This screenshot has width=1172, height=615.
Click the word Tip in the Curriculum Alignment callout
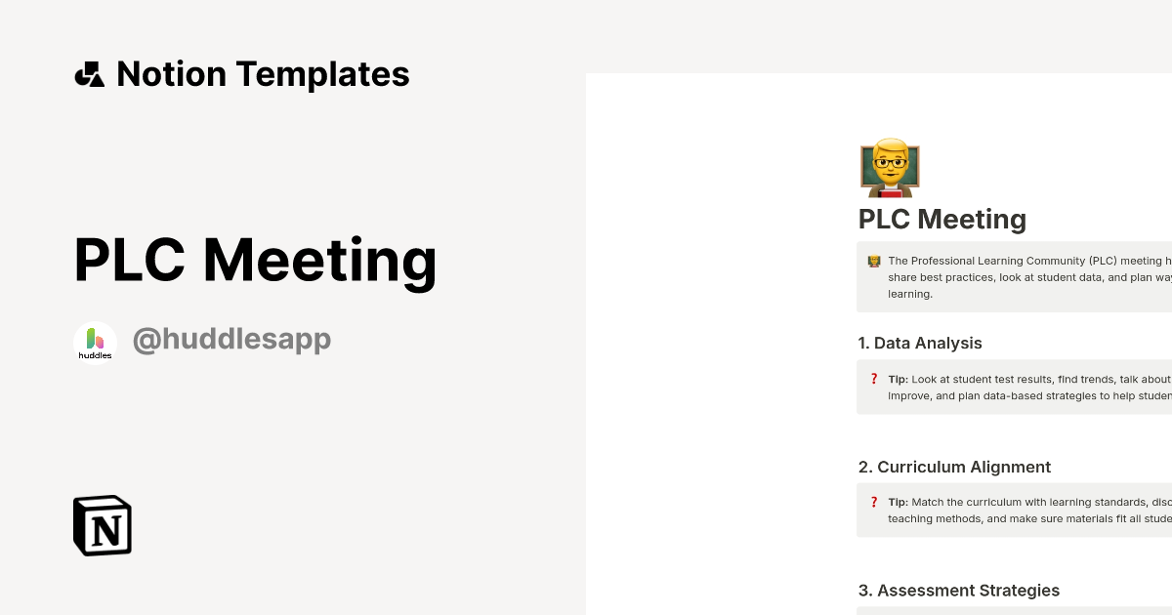(x=897, y=503)
